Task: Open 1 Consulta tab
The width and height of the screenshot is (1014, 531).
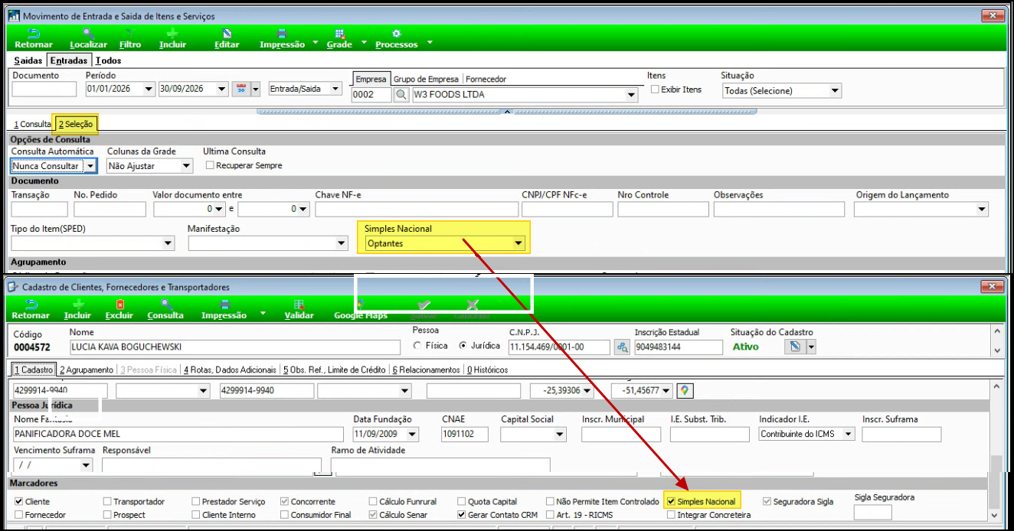Action: 32,124
